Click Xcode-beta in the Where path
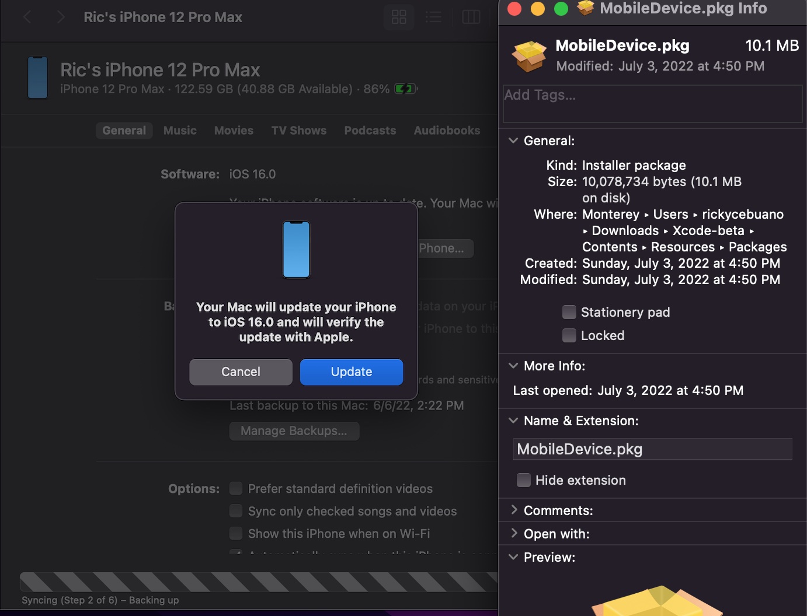Screen dimensions: 807x616 point(708,230)
